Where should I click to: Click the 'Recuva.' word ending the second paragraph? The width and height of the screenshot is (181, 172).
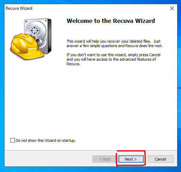[73, 64]
